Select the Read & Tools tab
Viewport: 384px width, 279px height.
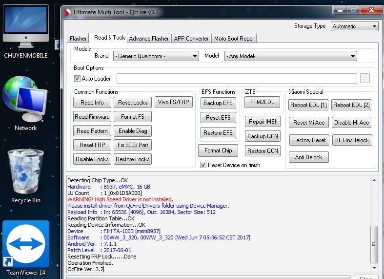click(x=108, y=38)
